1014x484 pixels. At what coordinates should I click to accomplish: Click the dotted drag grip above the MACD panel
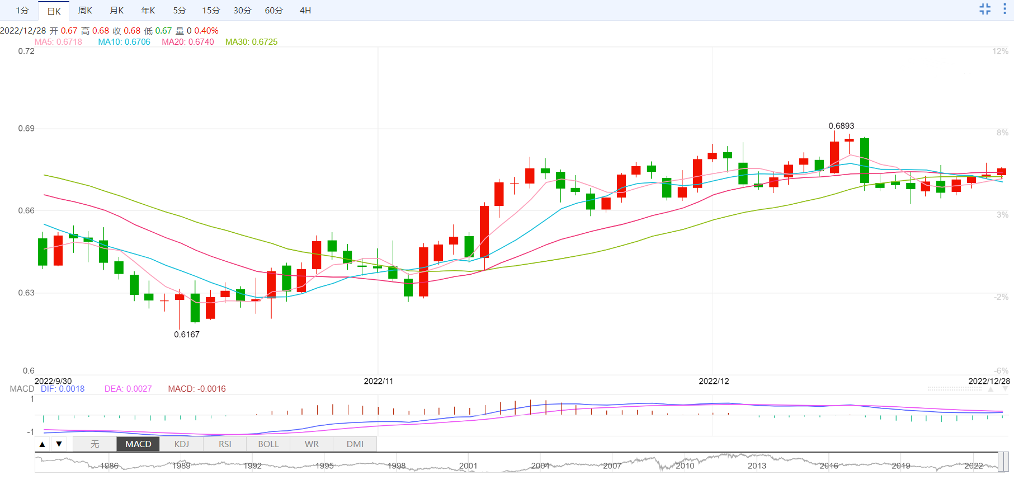tap(954, 388)
